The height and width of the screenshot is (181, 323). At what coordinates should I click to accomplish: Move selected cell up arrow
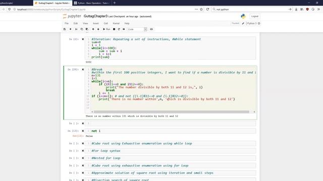point(93,29)
